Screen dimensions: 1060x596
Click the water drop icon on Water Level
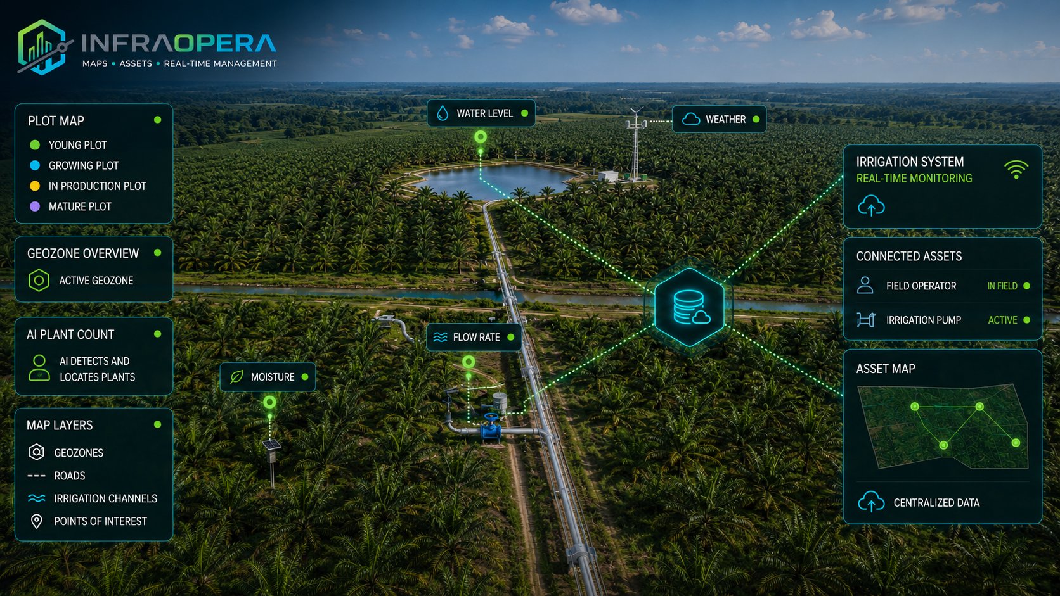click(443, 113)
